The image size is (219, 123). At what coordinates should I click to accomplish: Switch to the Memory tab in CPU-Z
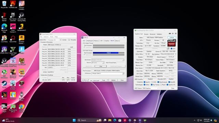tap(96, 41)
